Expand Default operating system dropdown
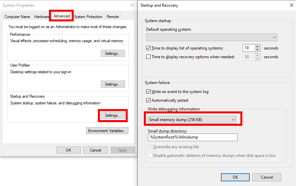 [x=212, y=37]
